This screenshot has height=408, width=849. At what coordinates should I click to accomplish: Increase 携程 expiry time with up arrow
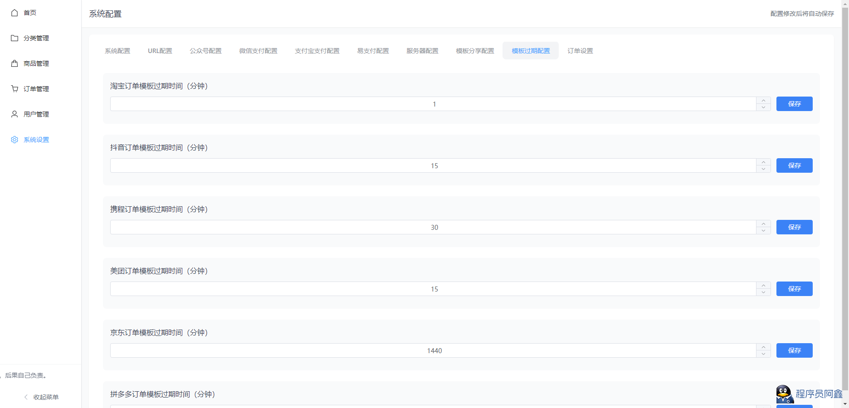point(764,224)
